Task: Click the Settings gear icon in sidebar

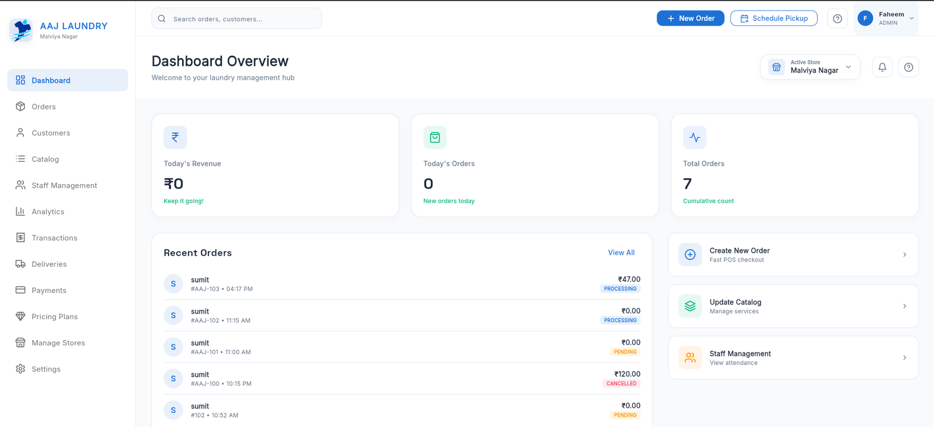Action: pos(20,369)
